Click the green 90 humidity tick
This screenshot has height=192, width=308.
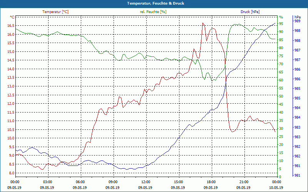pyautogui.click(x=281, y=32)
